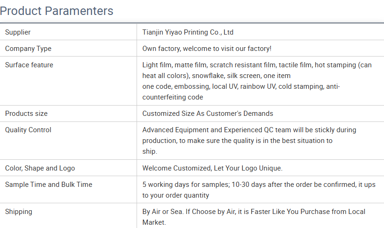The image size is (384, 228).
Task: Click 'Welcome Customized, Let Your Logo Unique.'
Action: click(212, 168)
